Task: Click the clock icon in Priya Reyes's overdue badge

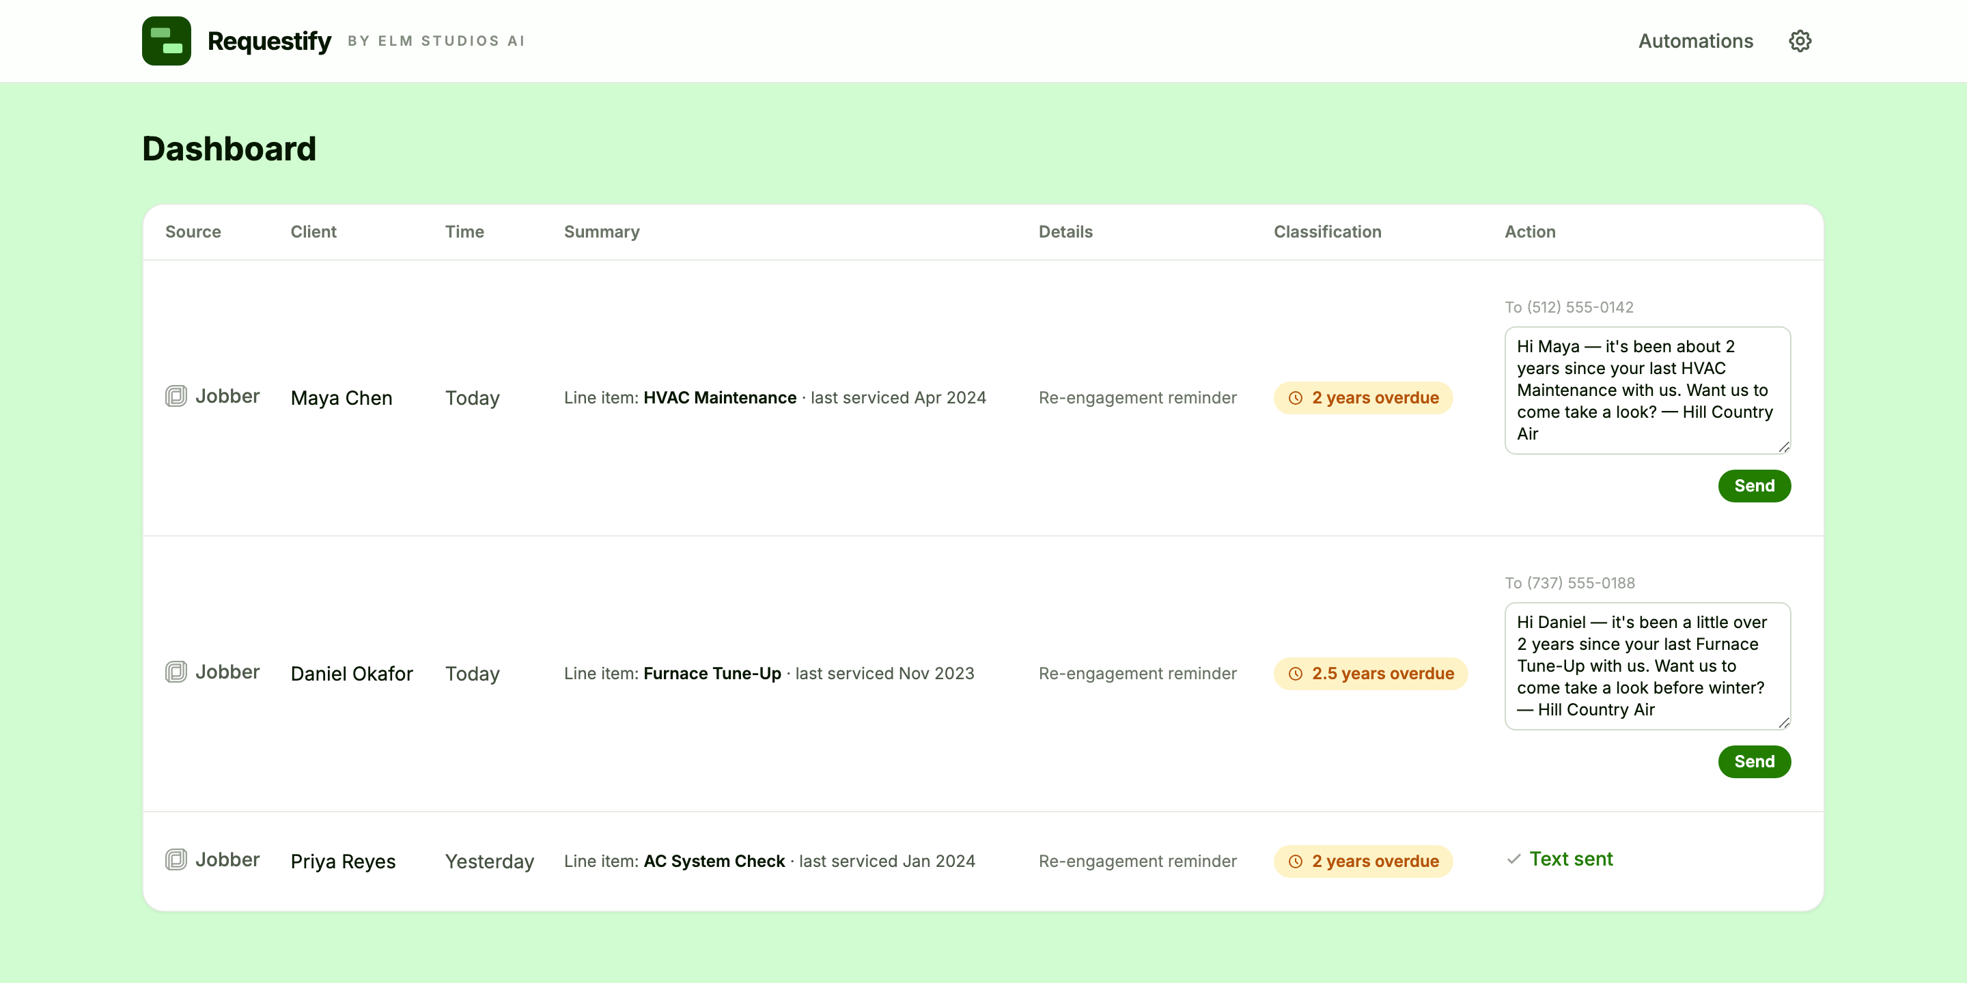Action: tap(1295, 861)
